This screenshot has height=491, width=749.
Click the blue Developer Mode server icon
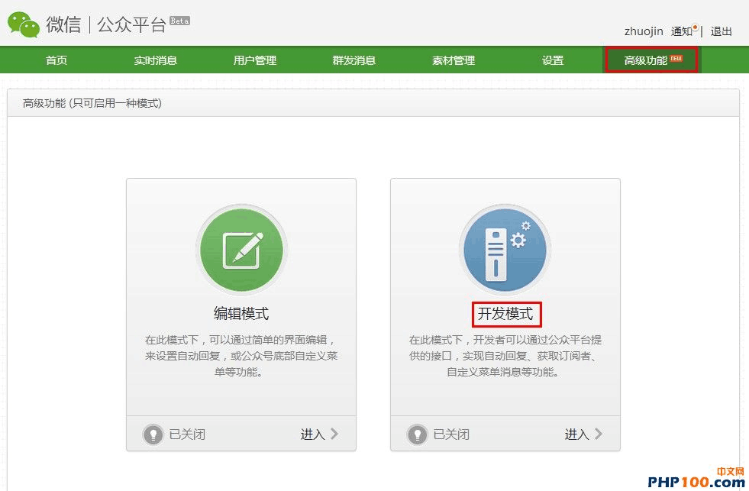coord(505,250)
